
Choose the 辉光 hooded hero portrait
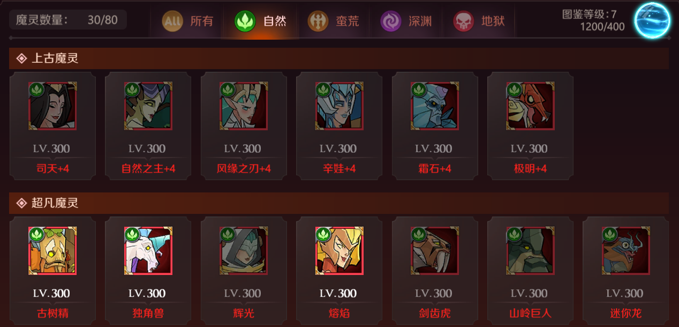coord(244,250)
